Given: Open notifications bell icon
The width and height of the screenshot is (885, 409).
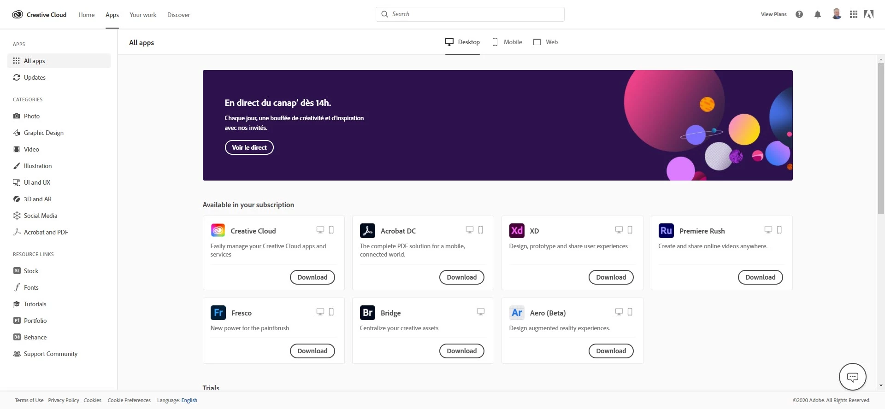Looking at the screenshot, I should coord(818,14).
